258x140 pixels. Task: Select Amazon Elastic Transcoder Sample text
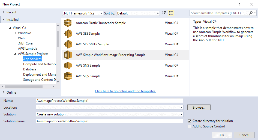101,23
